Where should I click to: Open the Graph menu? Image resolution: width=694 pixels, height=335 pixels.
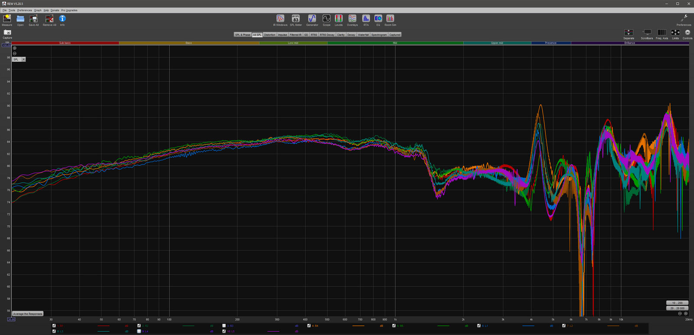click(x=38, y=10)
